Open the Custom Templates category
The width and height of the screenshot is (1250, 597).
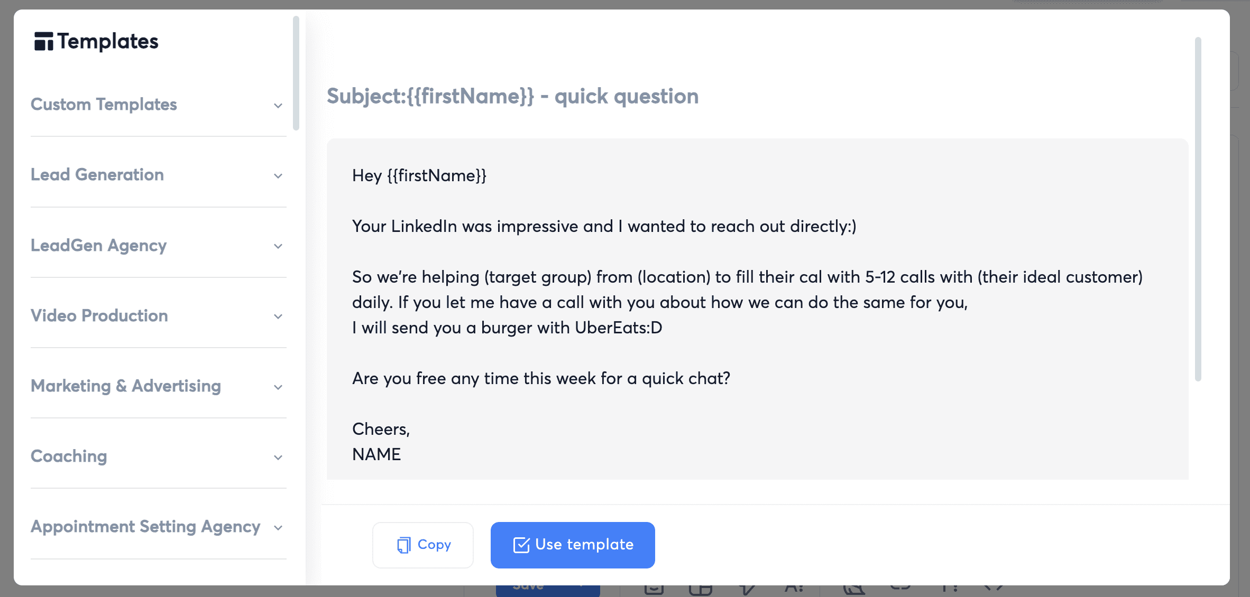point(104,105)
